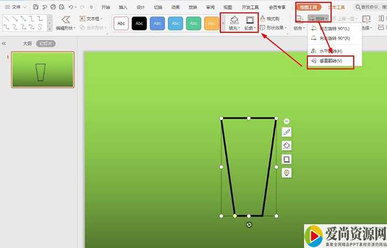Expand the 形状效果 shape effects dropdown
Viewport: 387px width, 248px height.
275,27
